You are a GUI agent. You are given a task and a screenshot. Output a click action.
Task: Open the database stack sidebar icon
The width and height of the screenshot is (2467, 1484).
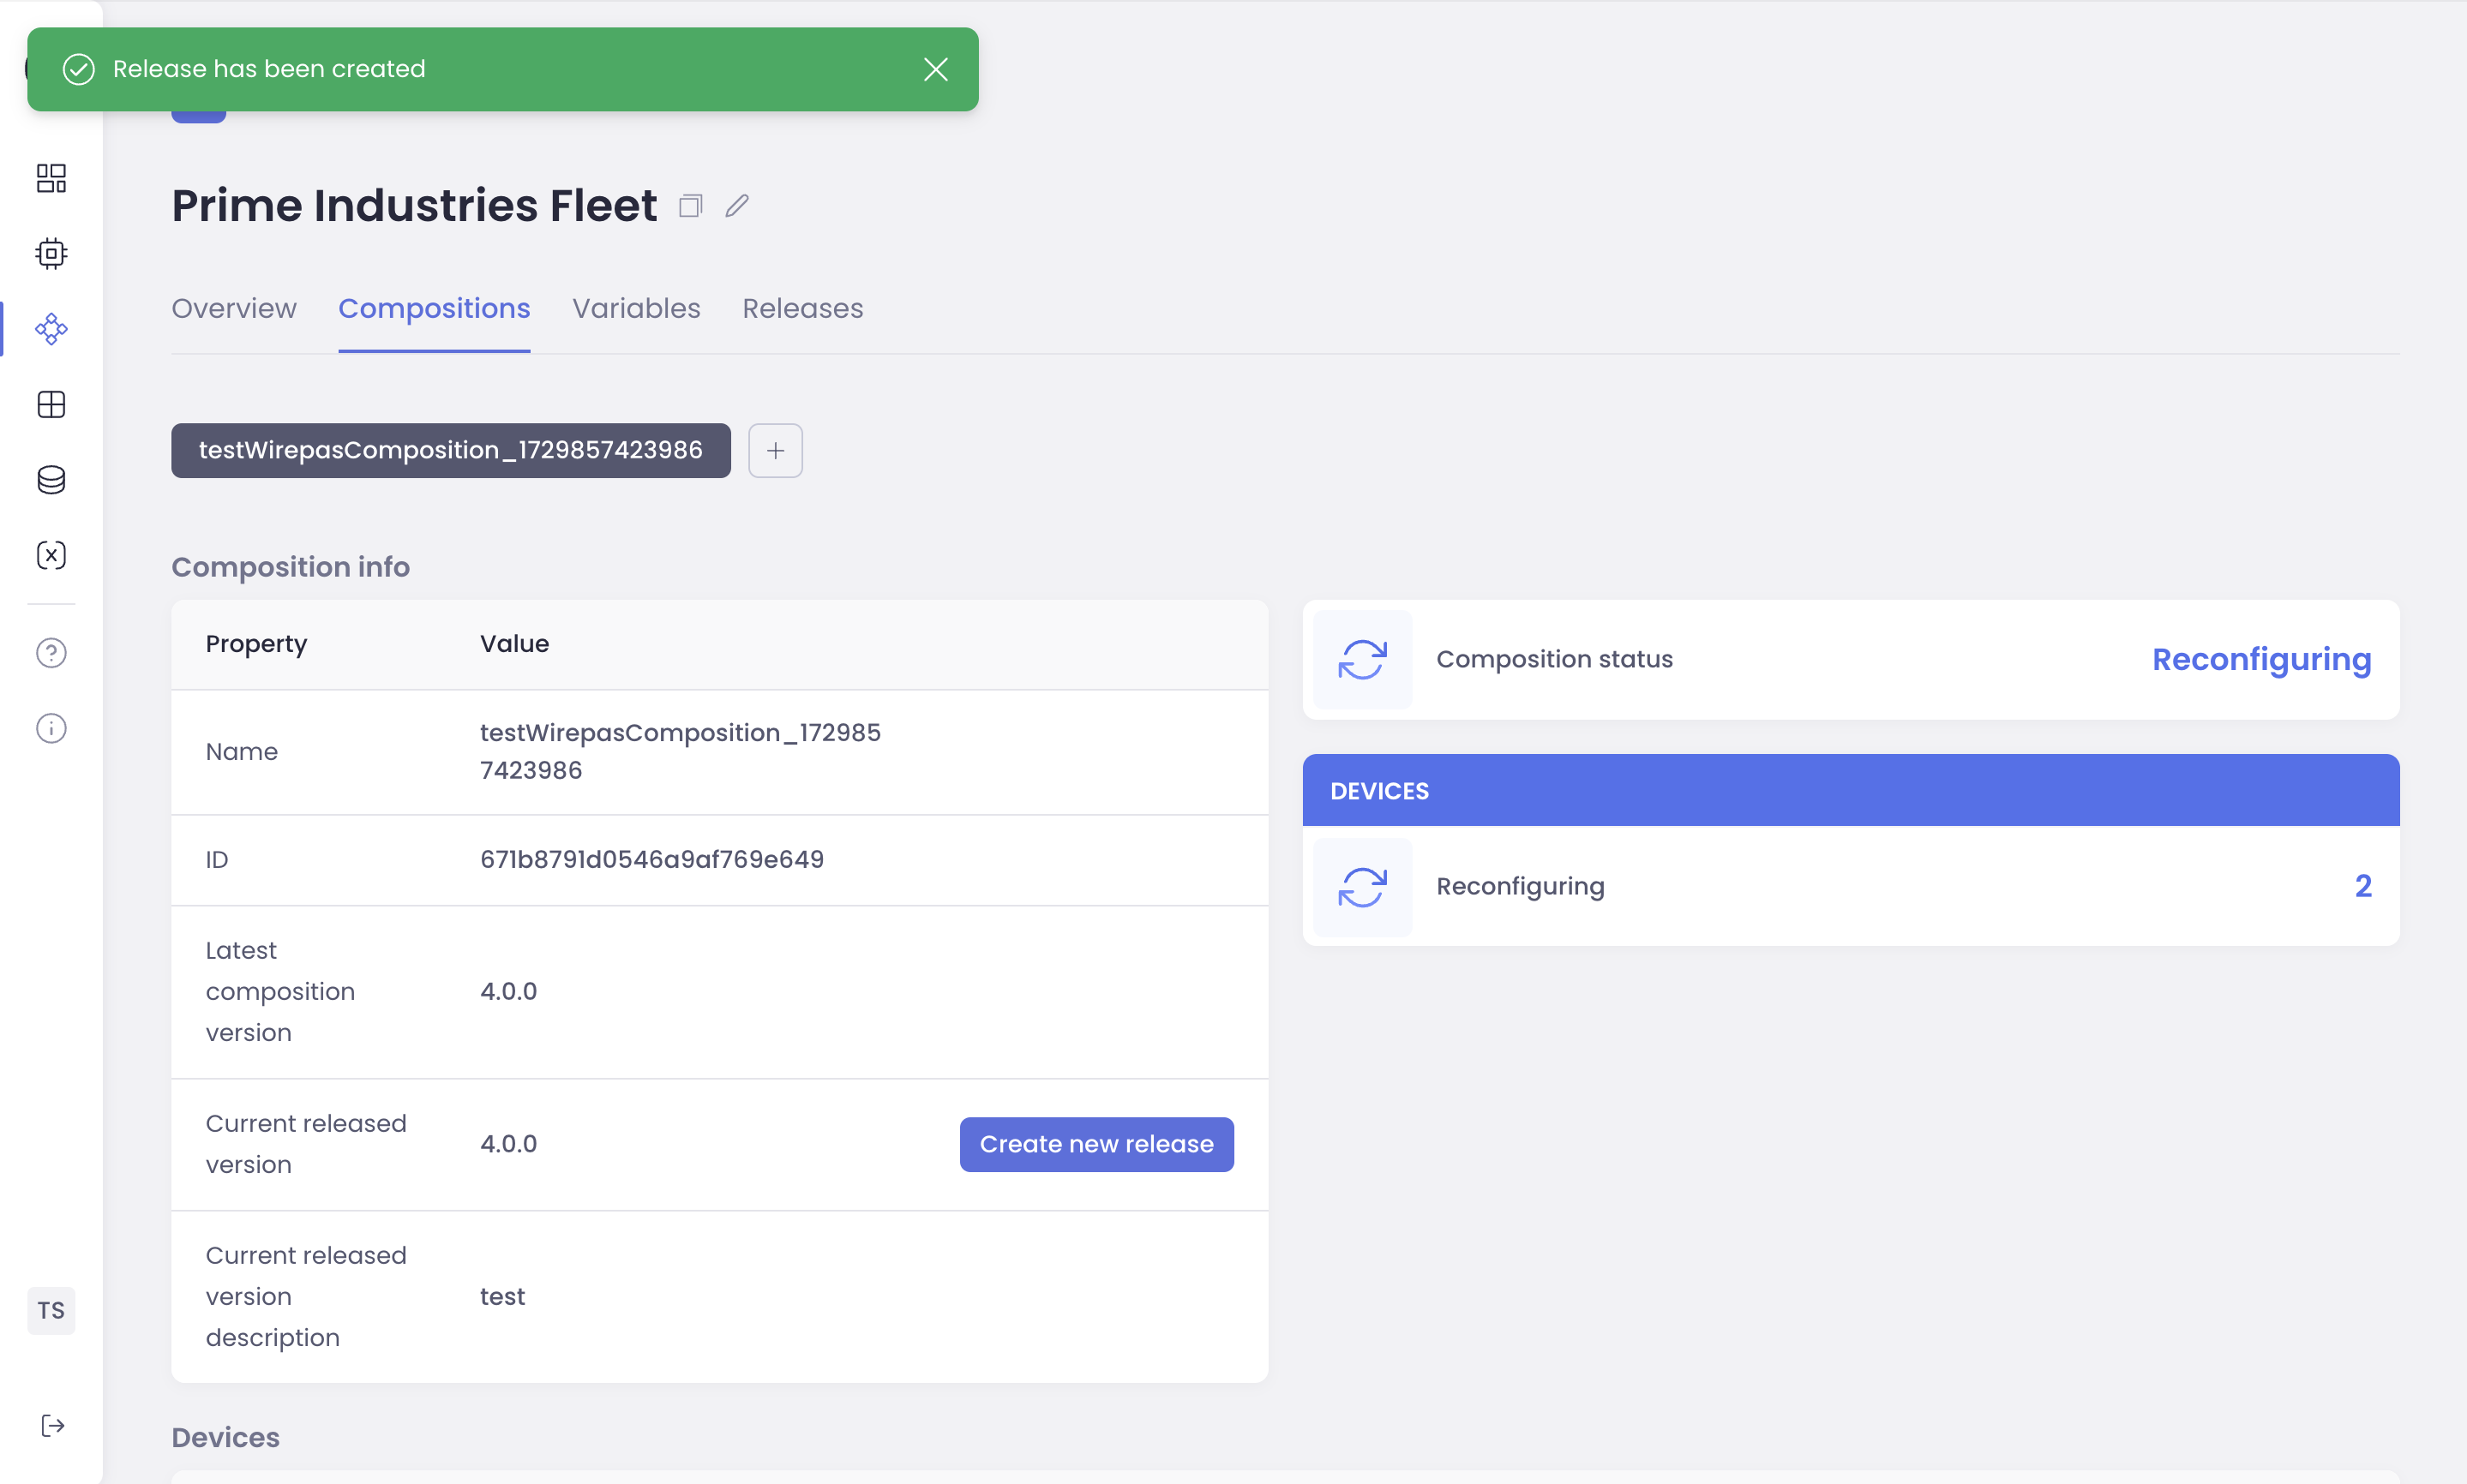pos(51,480)
